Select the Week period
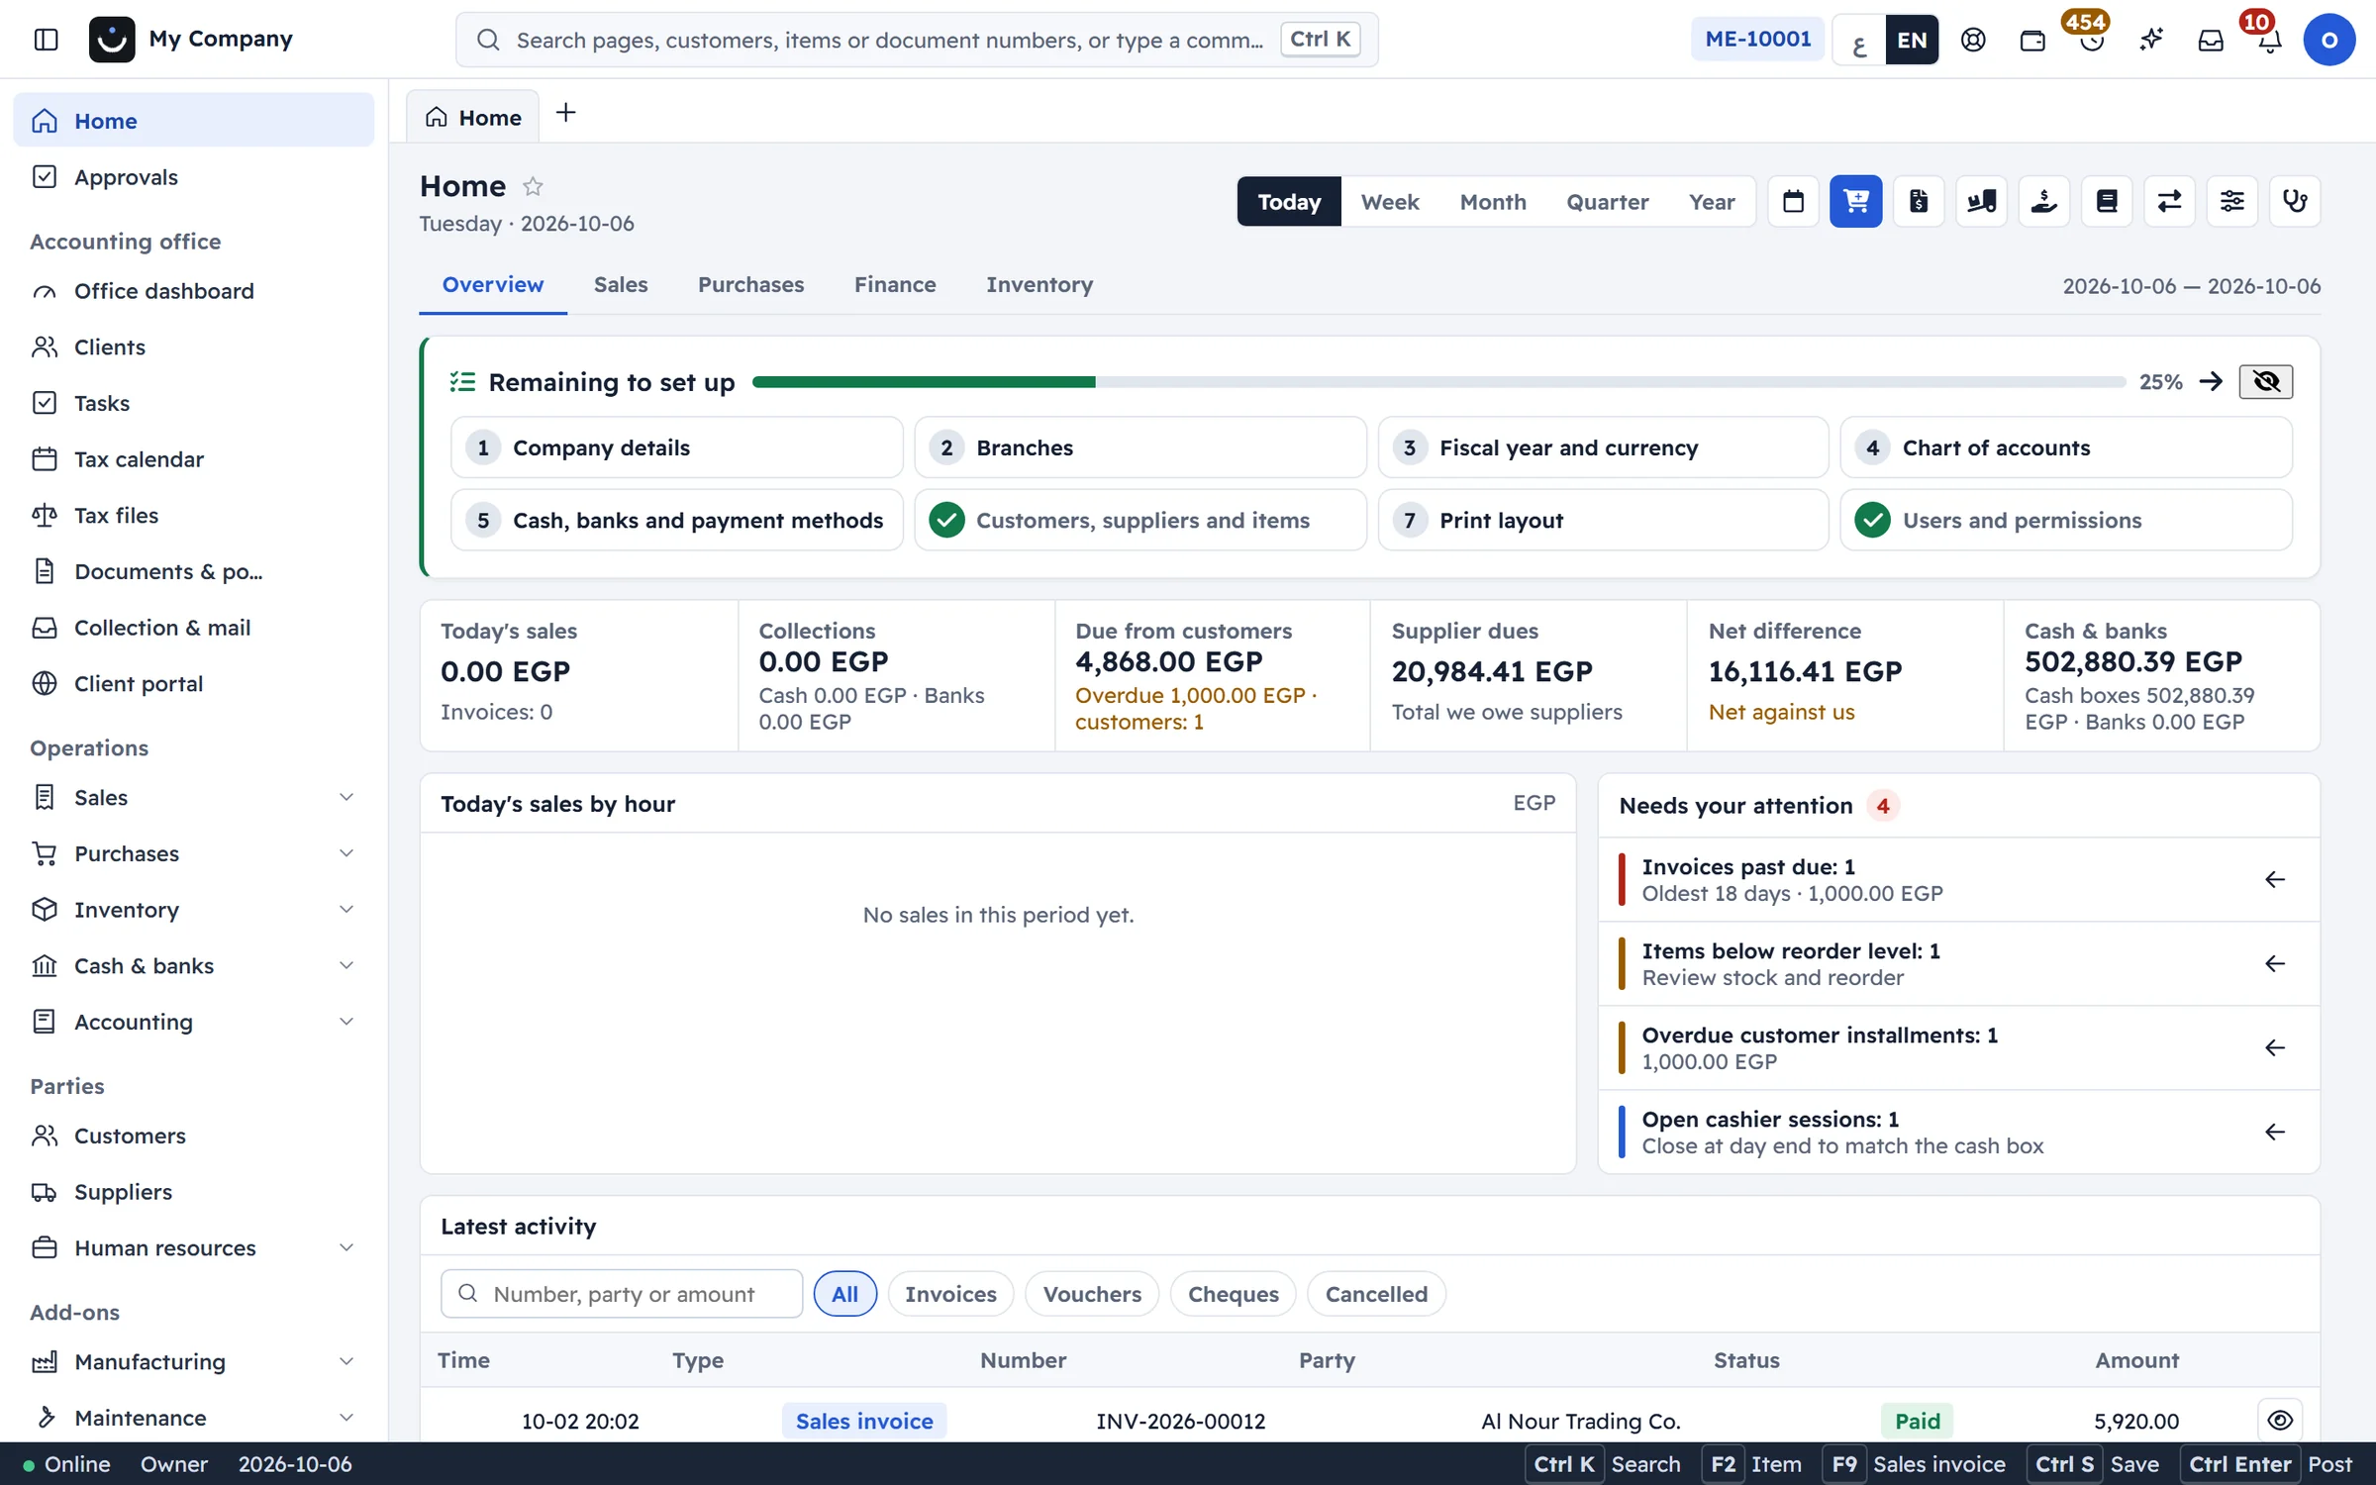 [x=1389, y=202]
